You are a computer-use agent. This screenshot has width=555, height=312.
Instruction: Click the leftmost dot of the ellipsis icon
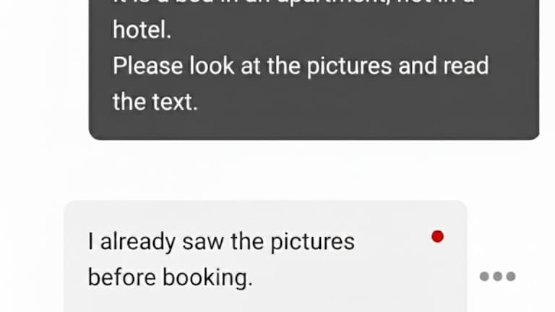[x=484, y=277]
